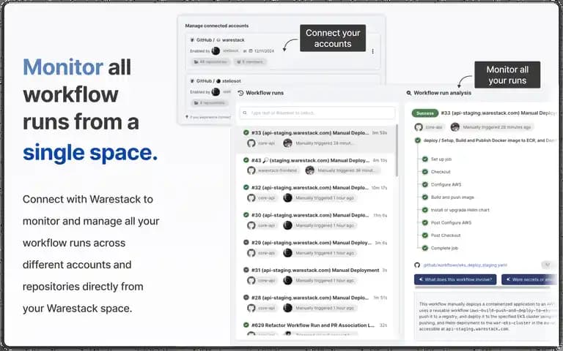Image resolution: width=563 pixels, height=351 pixels.
Task: Click the deploy / Setup, Build and Publish job title
Action: point(490,140)
